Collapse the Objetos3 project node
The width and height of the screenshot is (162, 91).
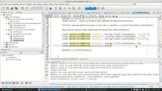2,15
